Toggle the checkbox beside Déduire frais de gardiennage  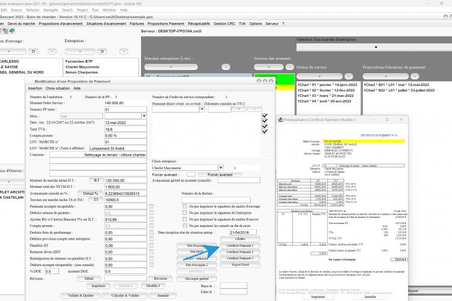151,232
